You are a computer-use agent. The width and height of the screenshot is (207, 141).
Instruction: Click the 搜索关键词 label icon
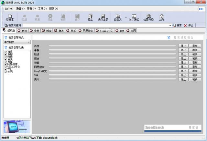[6, 25]
